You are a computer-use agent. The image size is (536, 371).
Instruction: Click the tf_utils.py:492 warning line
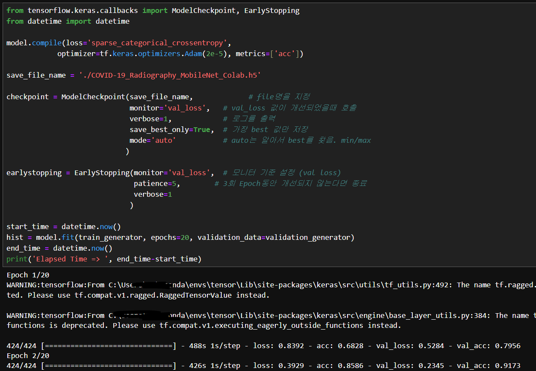coord(271,285)
